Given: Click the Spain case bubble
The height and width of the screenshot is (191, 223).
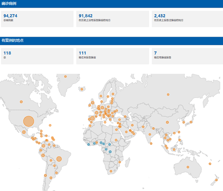Looking at the screenshot, I should pyautogui.click(x=92, y=118).
